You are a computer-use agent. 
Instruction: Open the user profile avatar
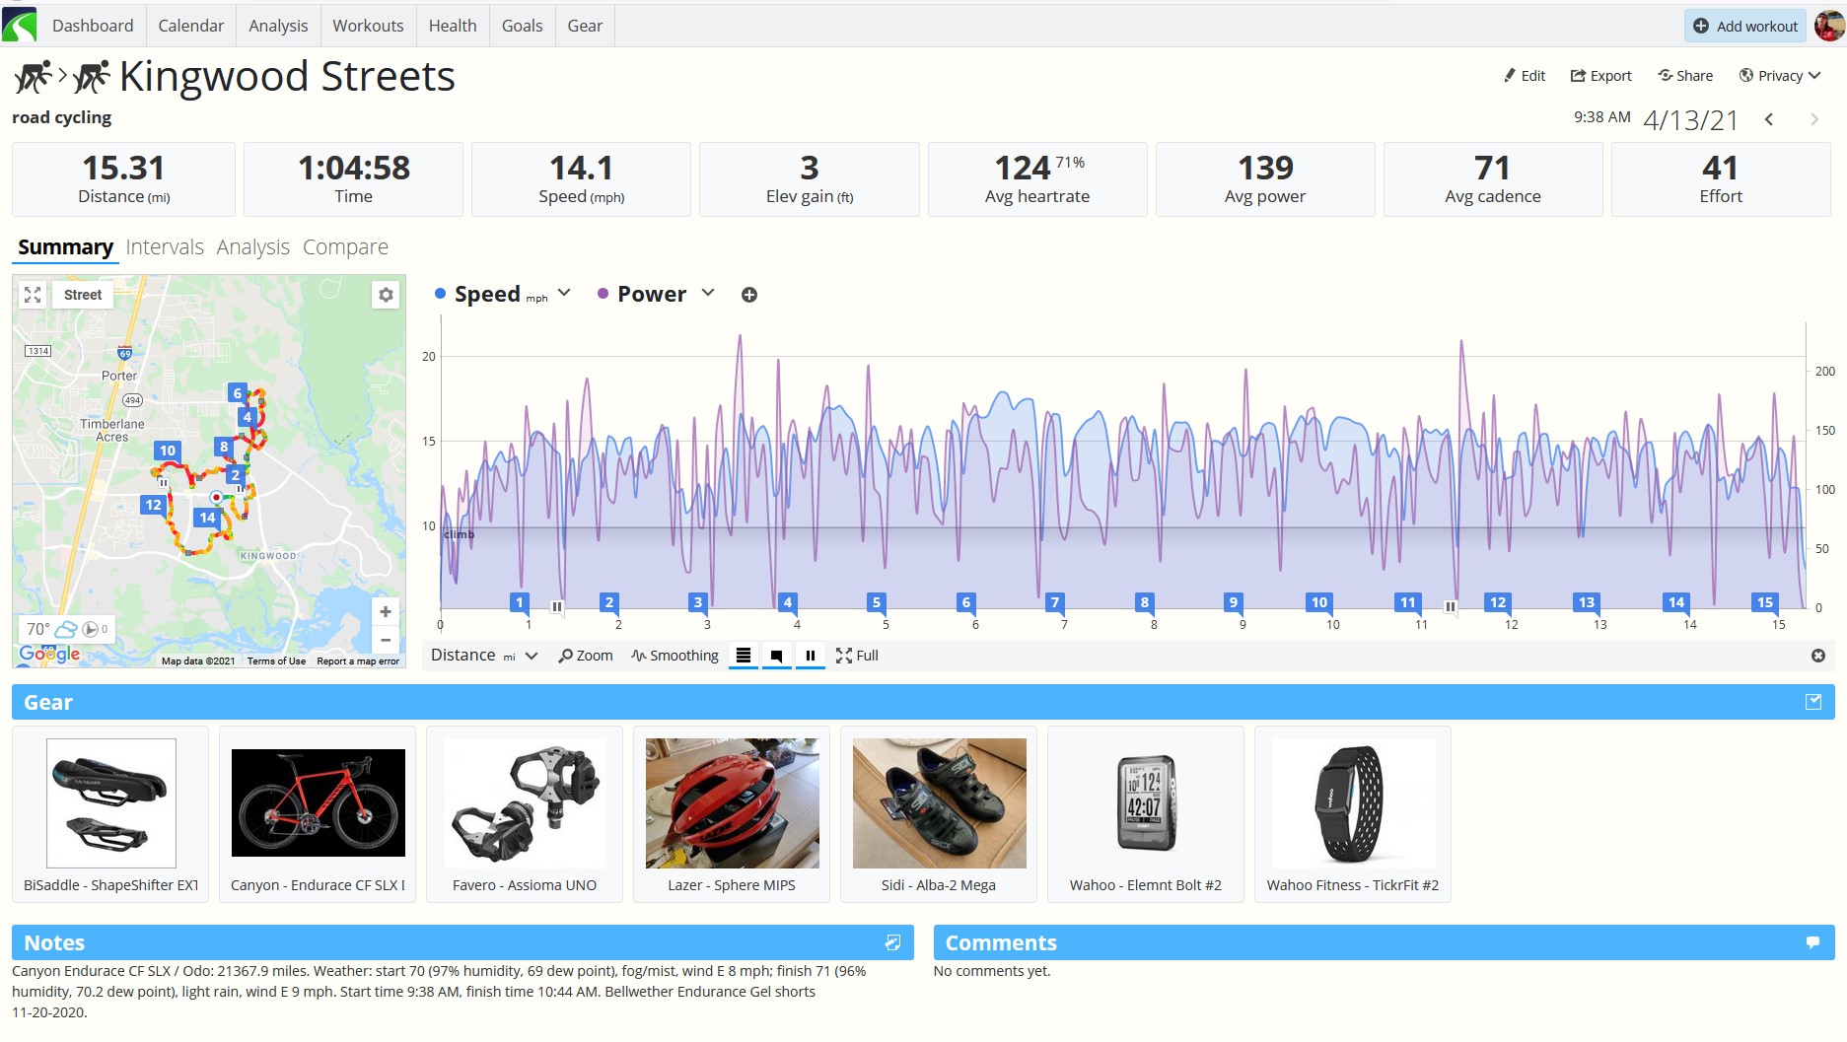pos(1829,26)
